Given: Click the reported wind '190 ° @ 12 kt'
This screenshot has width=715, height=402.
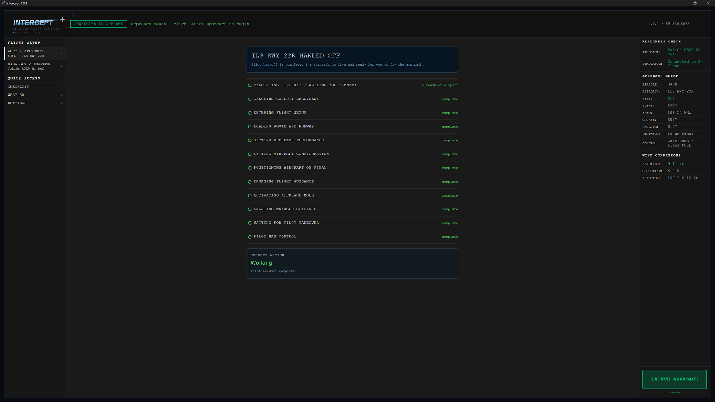Looking at the screenshot, I should pos(683,178).
